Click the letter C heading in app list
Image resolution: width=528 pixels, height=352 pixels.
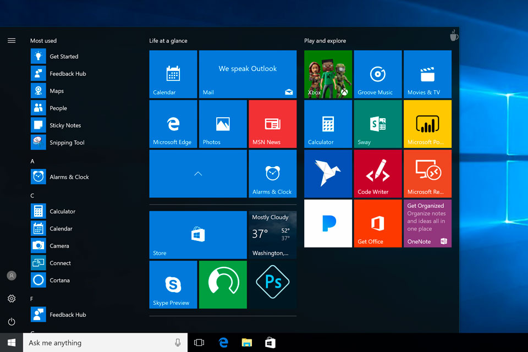pyautogui.click(x=32, y=196)
